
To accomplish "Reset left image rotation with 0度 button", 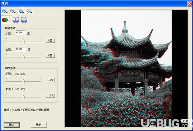I will coord(50,41).
